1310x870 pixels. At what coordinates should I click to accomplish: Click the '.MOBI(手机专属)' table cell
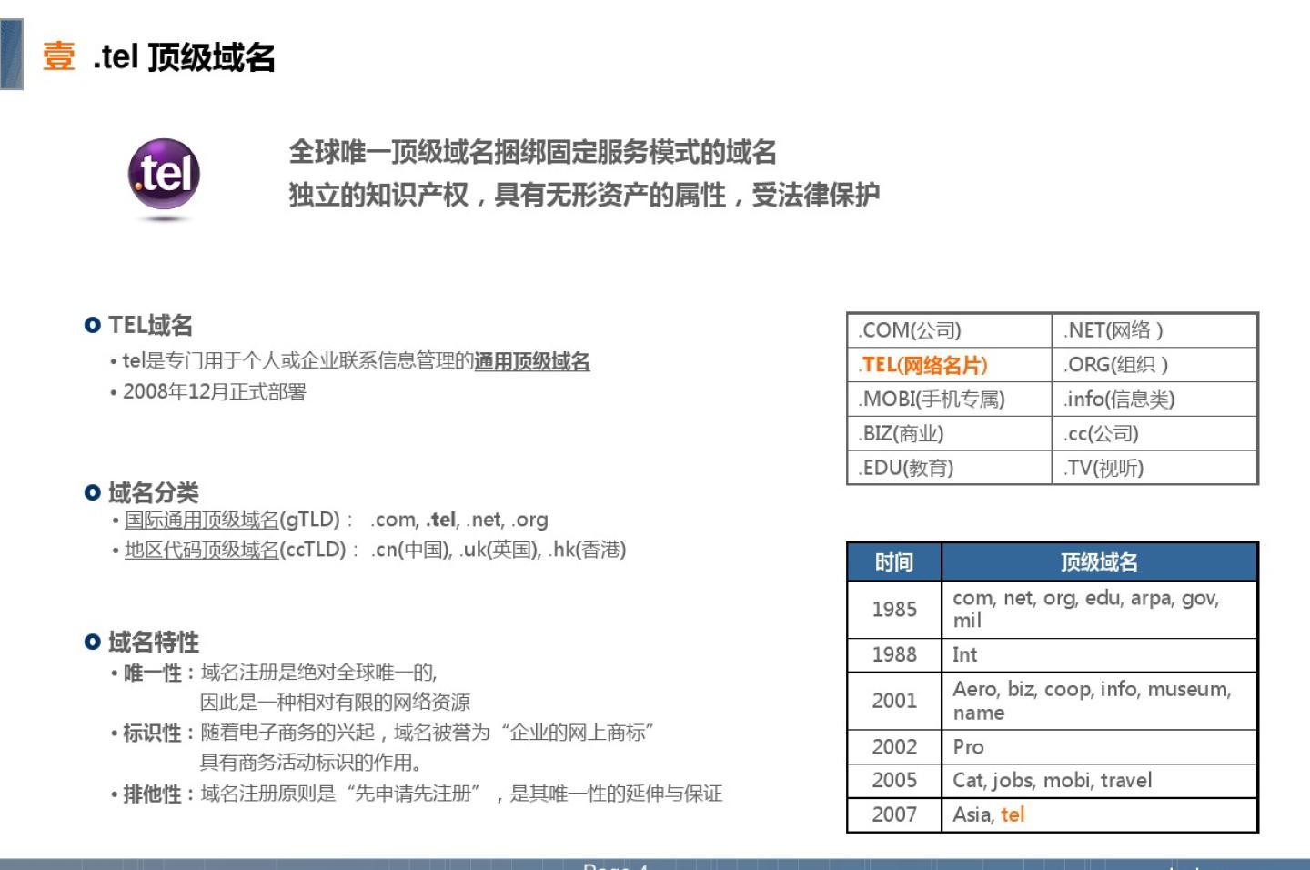coord(949,400)
